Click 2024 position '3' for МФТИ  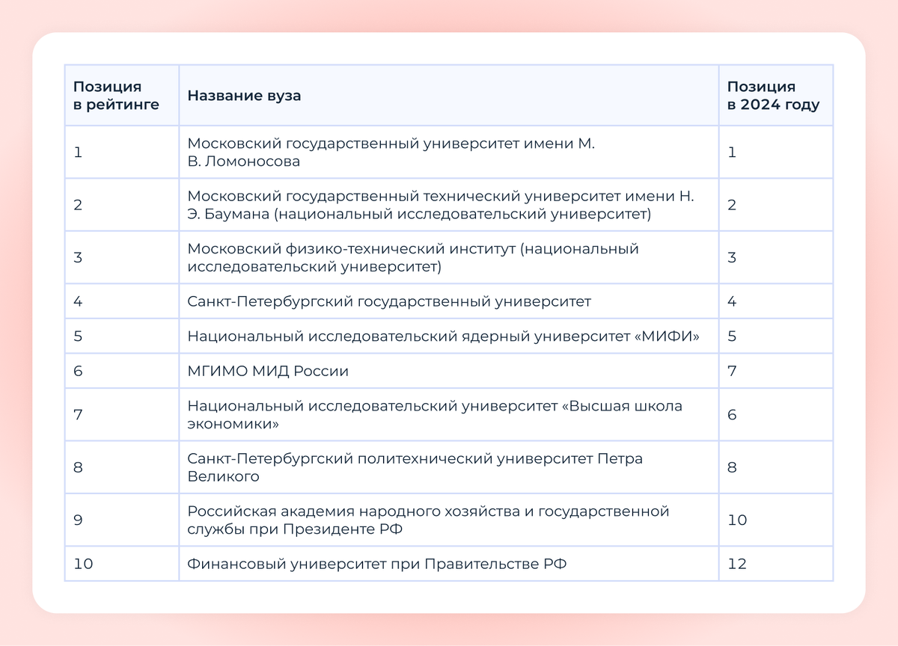pyautogui.click(x=732, y=257)
